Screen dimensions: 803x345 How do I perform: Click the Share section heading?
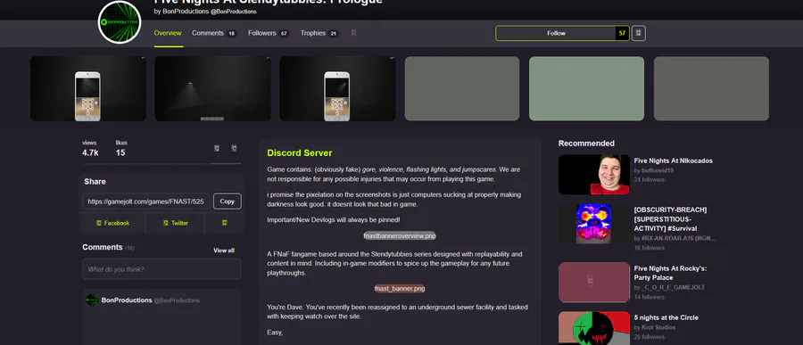(x=95, y=182)
